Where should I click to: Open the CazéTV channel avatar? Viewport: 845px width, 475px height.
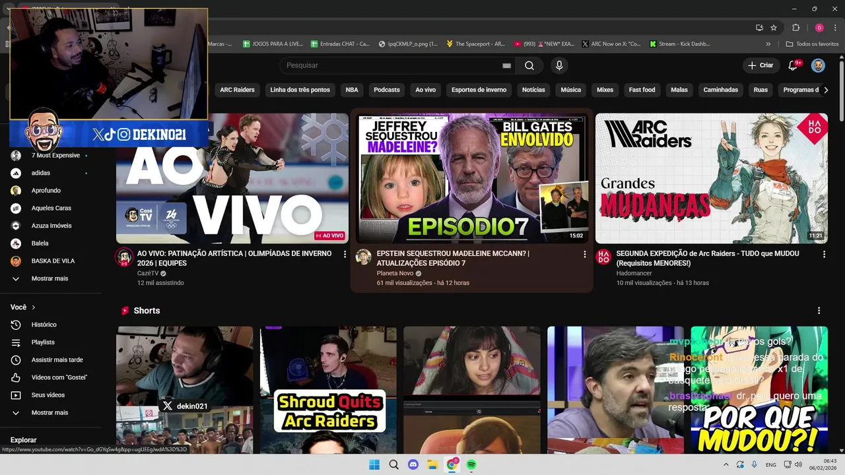coord(124,257)
